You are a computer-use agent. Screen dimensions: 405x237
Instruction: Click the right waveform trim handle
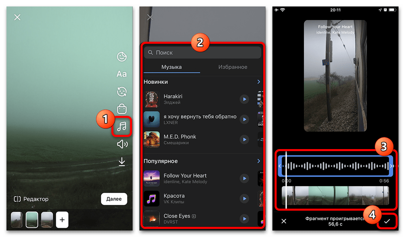(391, 166)
